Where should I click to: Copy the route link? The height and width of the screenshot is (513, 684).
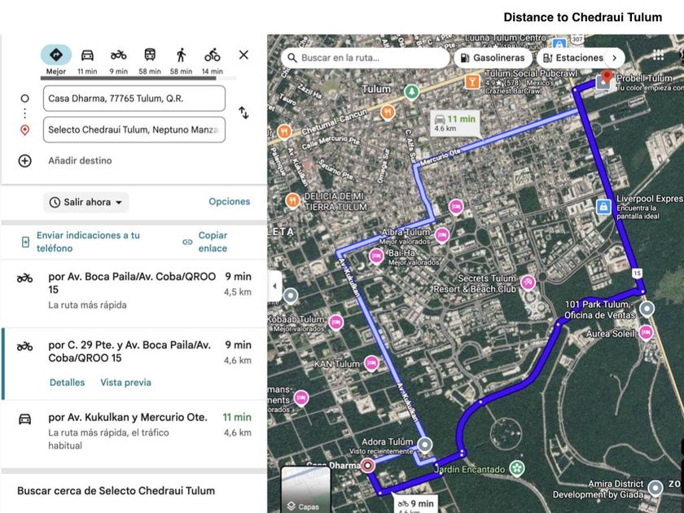206,242
